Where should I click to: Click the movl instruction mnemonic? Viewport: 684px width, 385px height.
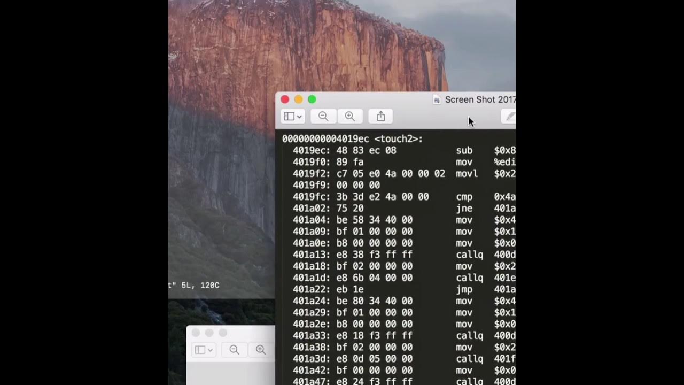tap(467, 174)
